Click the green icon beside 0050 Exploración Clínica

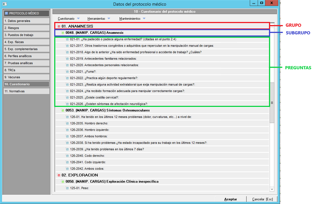[x=63, y=182]
